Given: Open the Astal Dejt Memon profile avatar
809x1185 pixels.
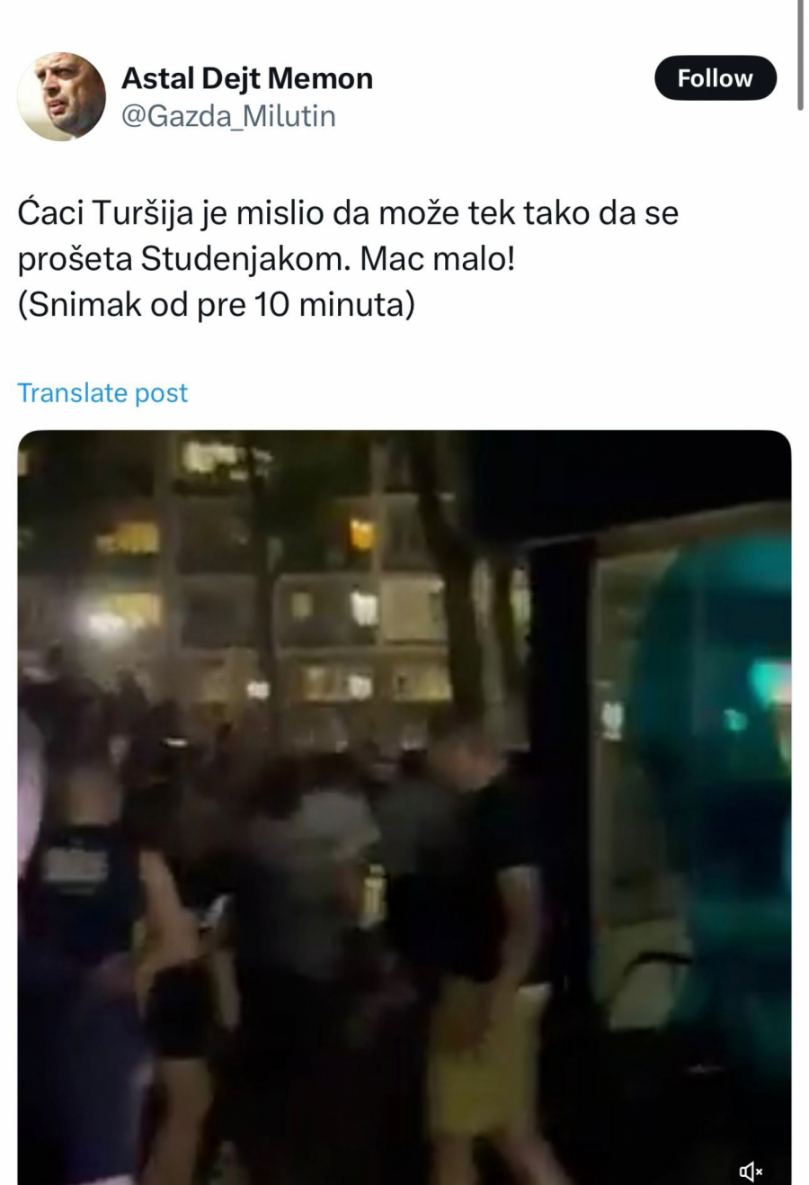Looking at the screenshot, I should (61, 96).
